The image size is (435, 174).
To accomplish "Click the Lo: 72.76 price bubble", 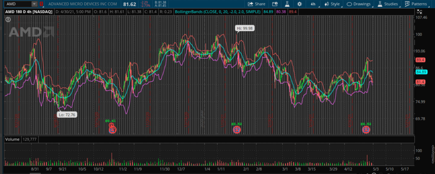I will point(67,114).
